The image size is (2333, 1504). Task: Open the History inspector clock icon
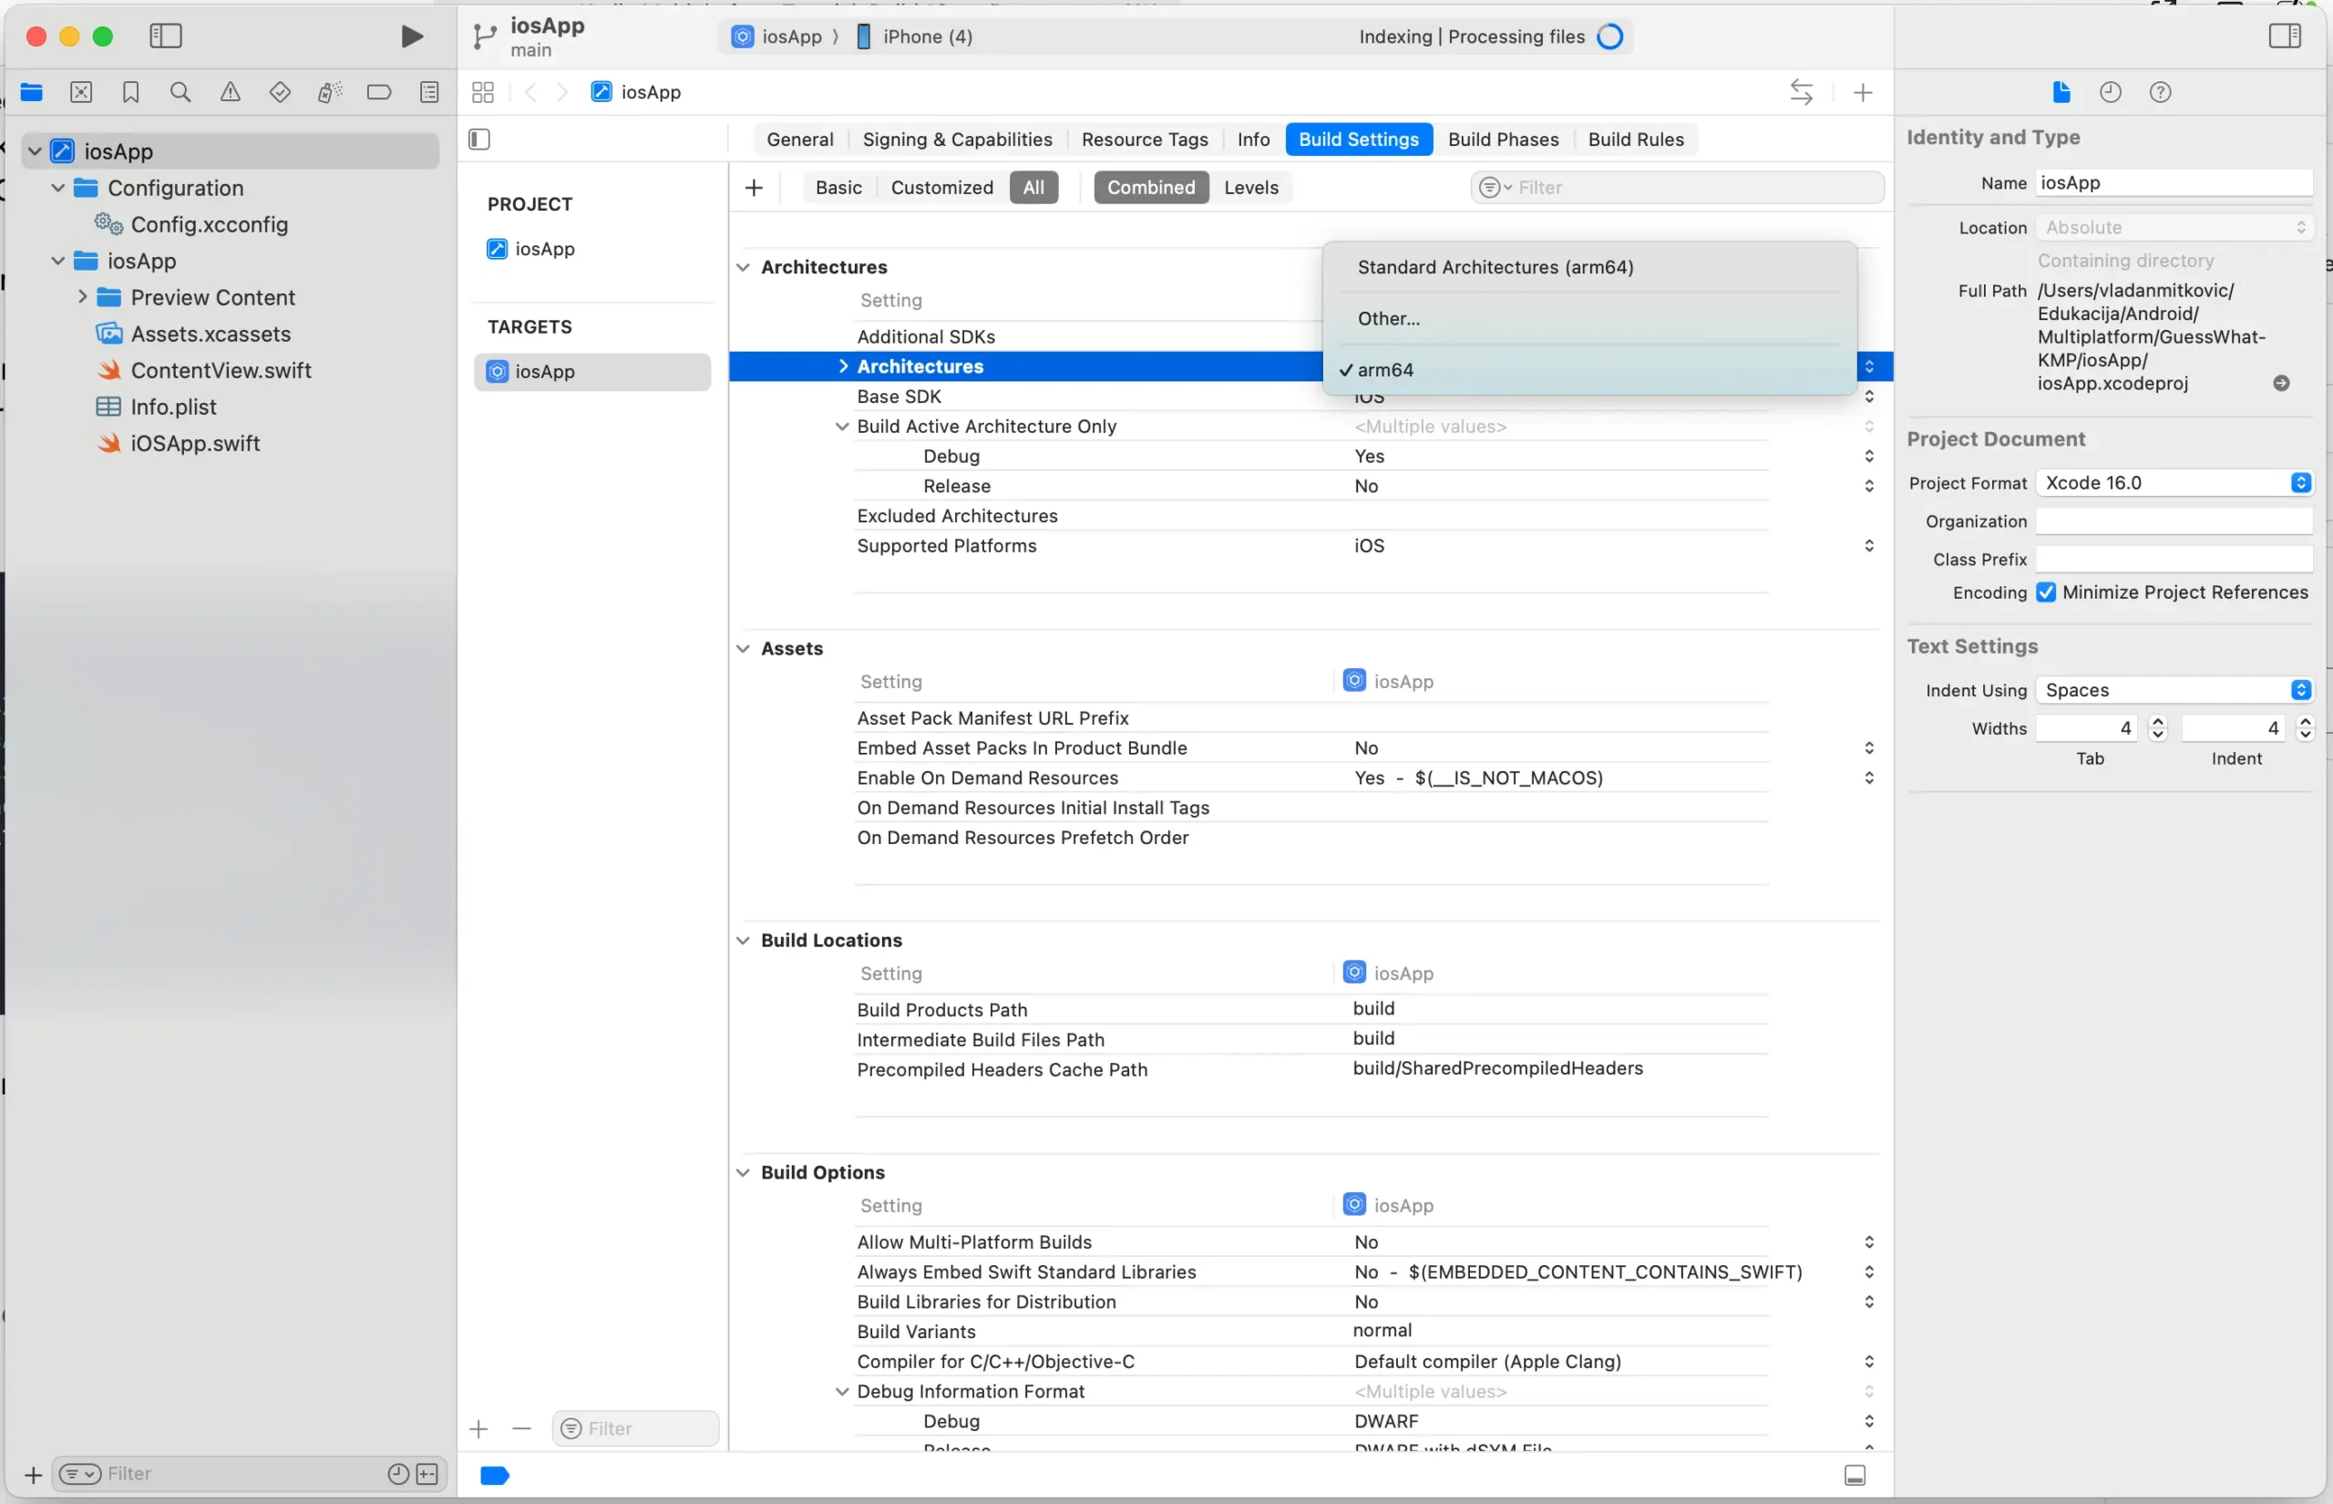2110,92
